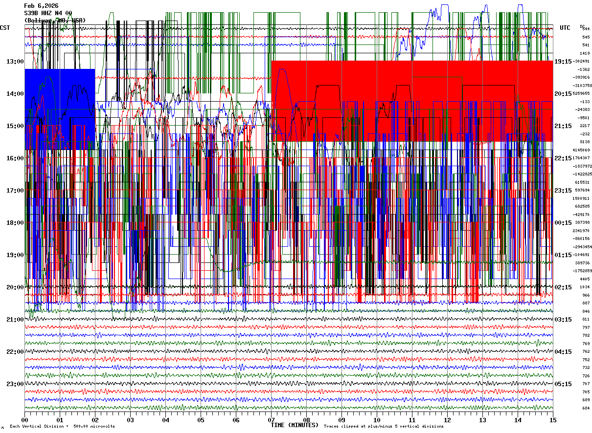Screen dimensions: 592x433
Task: Click the 22:15 UTC time label
Action: tap(563, 158)
